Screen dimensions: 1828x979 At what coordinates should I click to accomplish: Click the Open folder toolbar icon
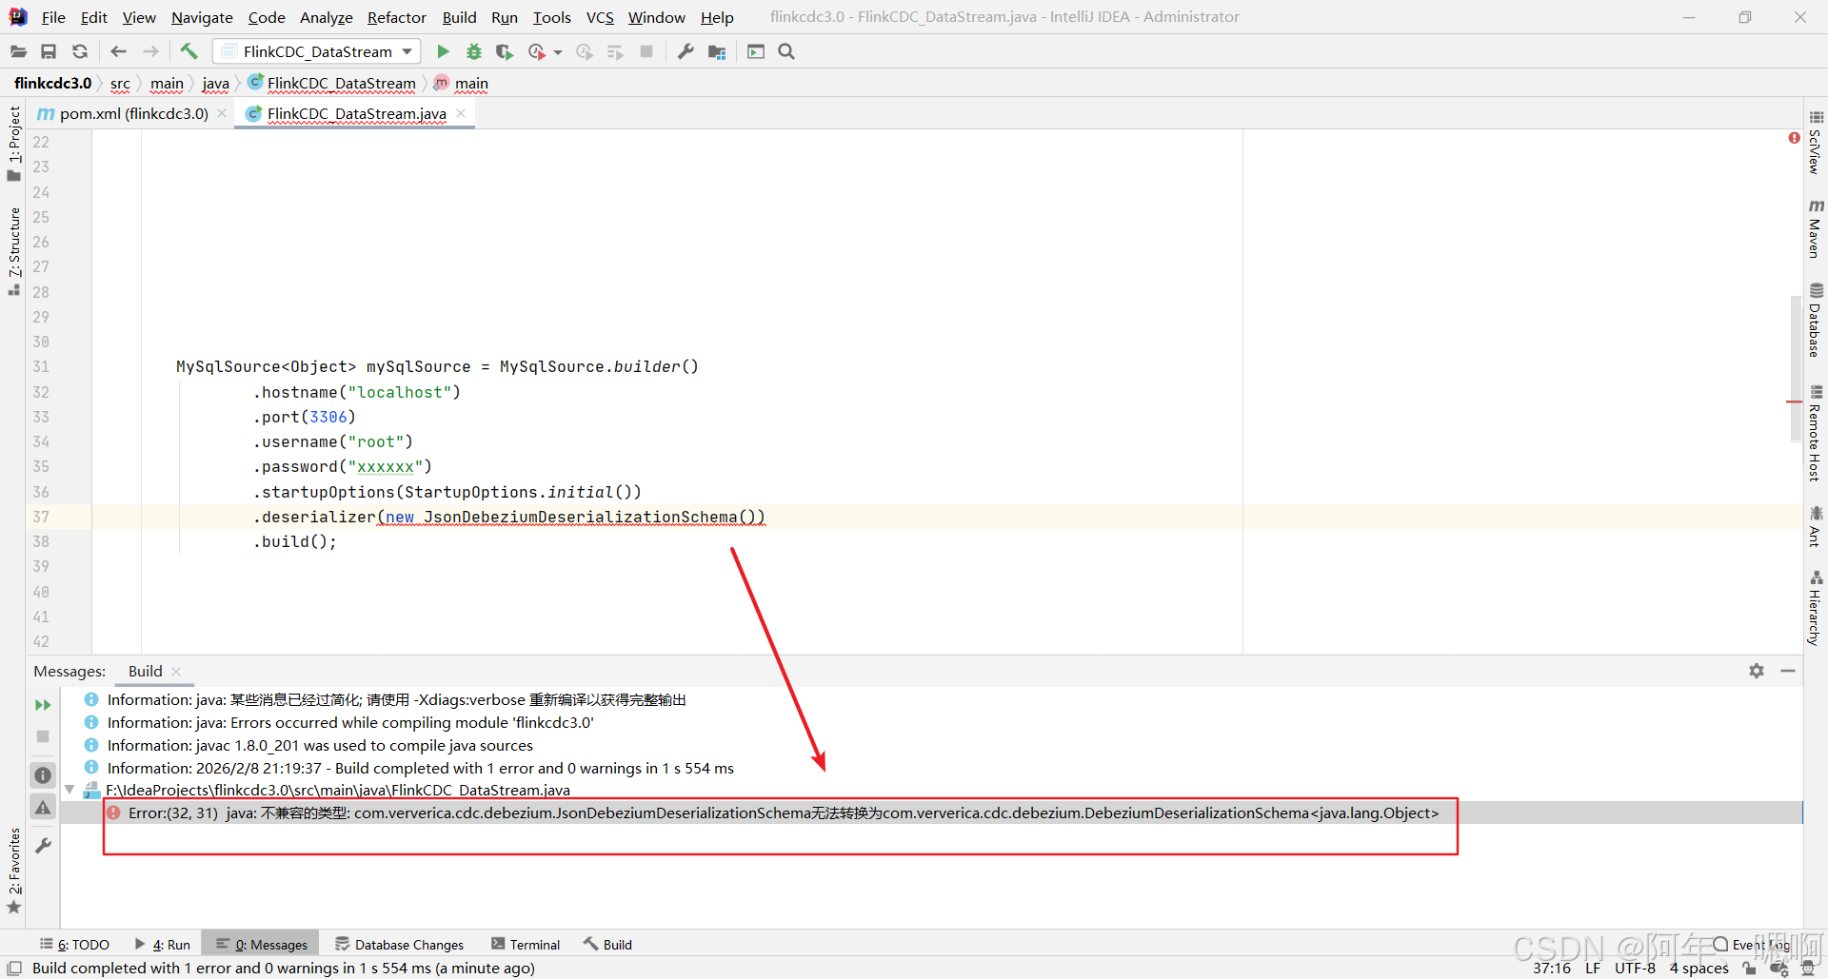tap(18, 51)
